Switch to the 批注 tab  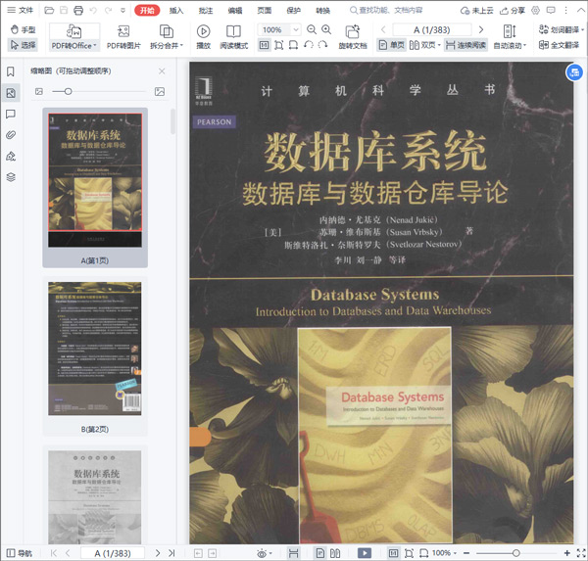206,11
